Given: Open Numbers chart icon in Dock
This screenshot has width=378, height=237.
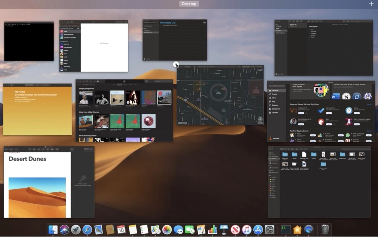Looking at the screenshot, I should click(x=213, y=230).
